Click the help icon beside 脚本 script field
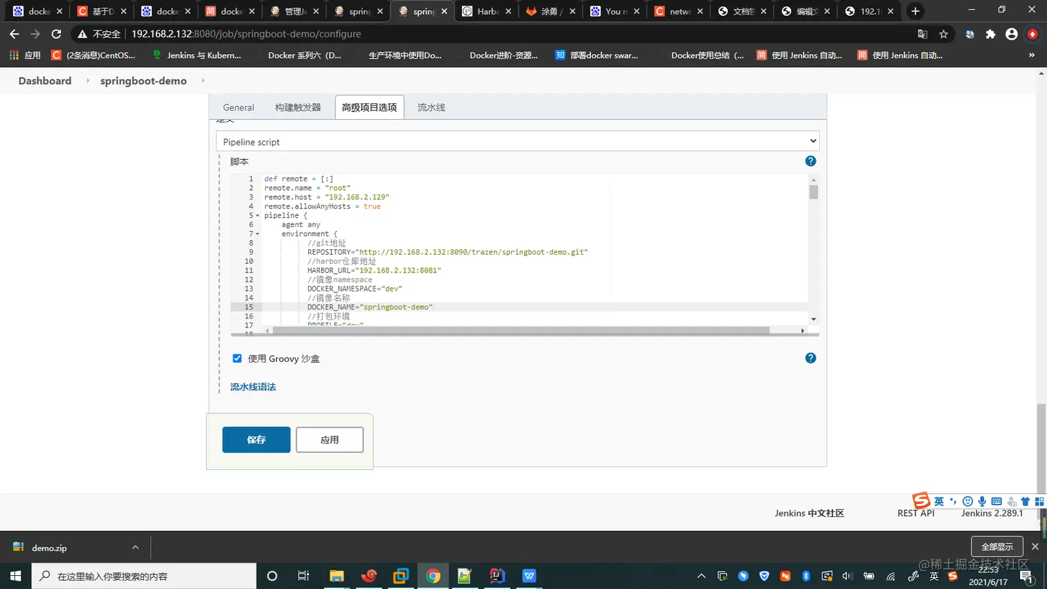1047x589 pixels. click(x=810, y=161)
